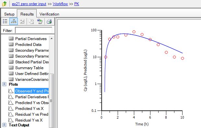Click table icon beside Predicted Data

pos(11,44)
